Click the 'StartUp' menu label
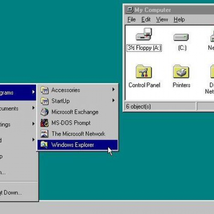Screen dimensions: 214x214 click(x=61, y=101)
